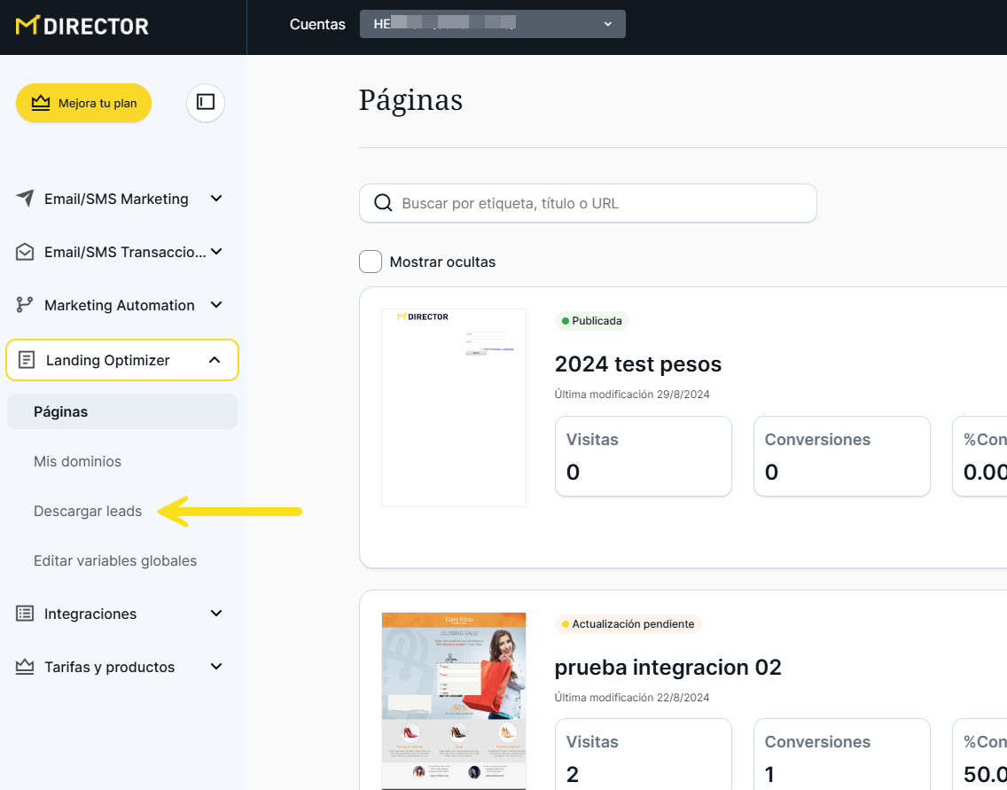This screenshot has height=790, width=1007.
Task: Select Descargar leads in sidebar
Action: coord(88,511)
